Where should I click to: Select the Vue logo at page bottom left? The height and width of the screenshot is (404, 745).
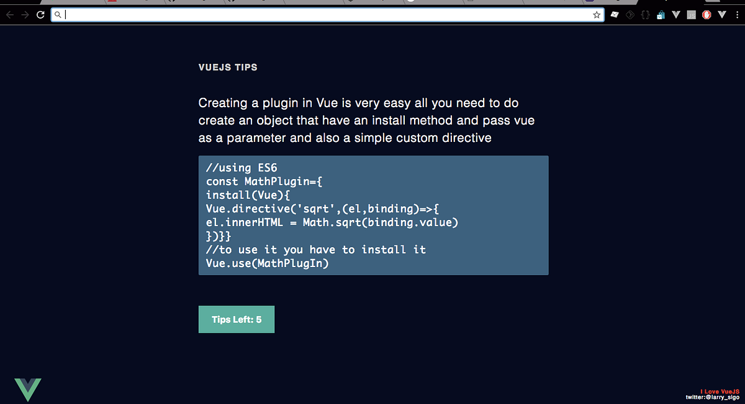29,389
